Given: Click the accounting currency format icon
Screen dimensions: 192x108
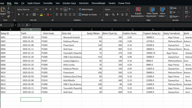Looking at the screenshot, I should [x=107, y=15].
